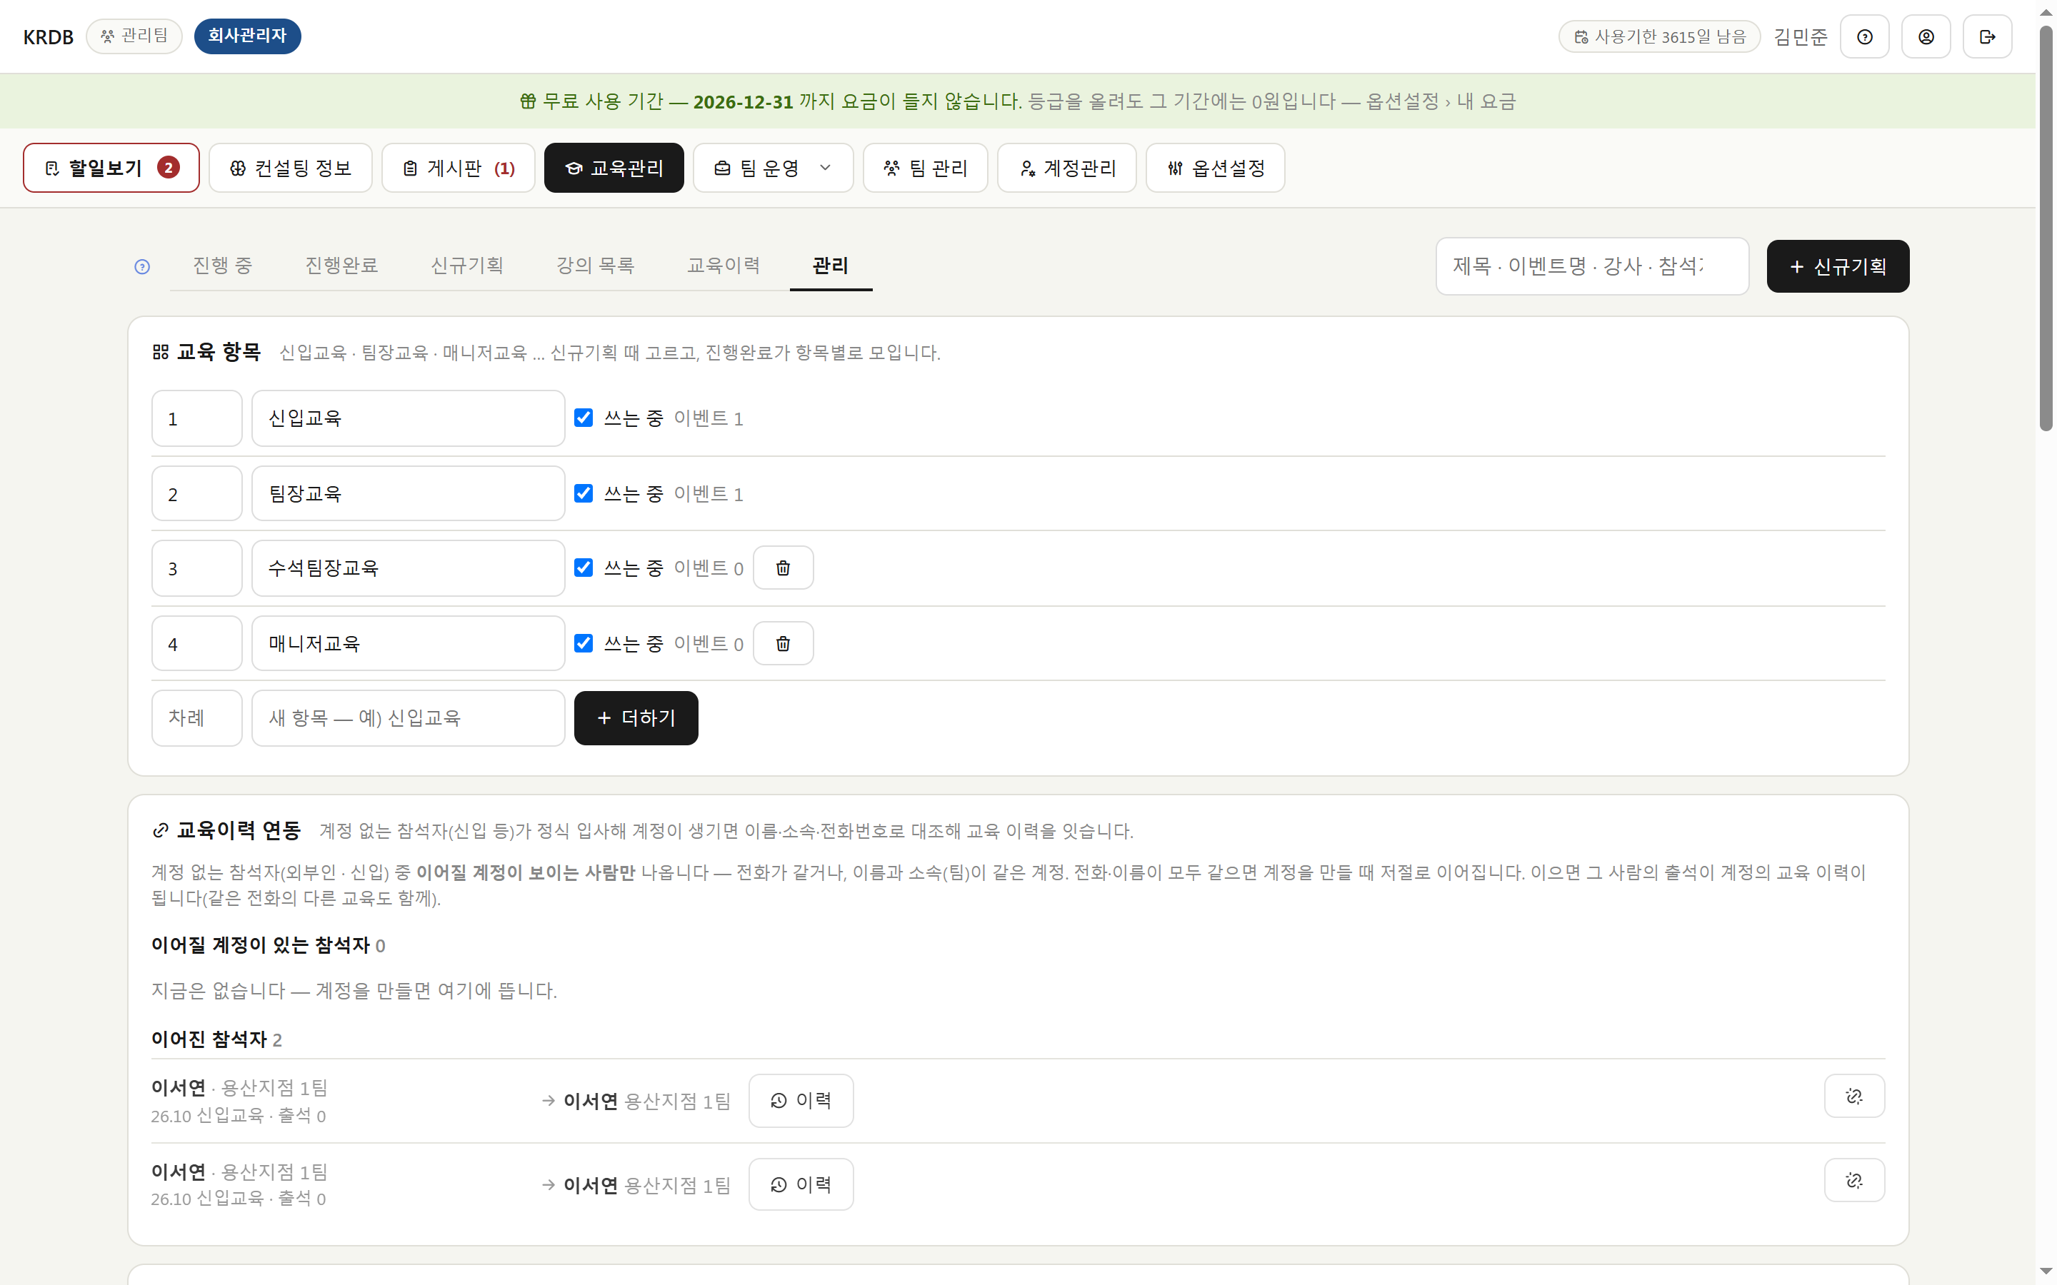Click the logout icon button
Screen dimensions: 2057x1285
(1986, 36)
